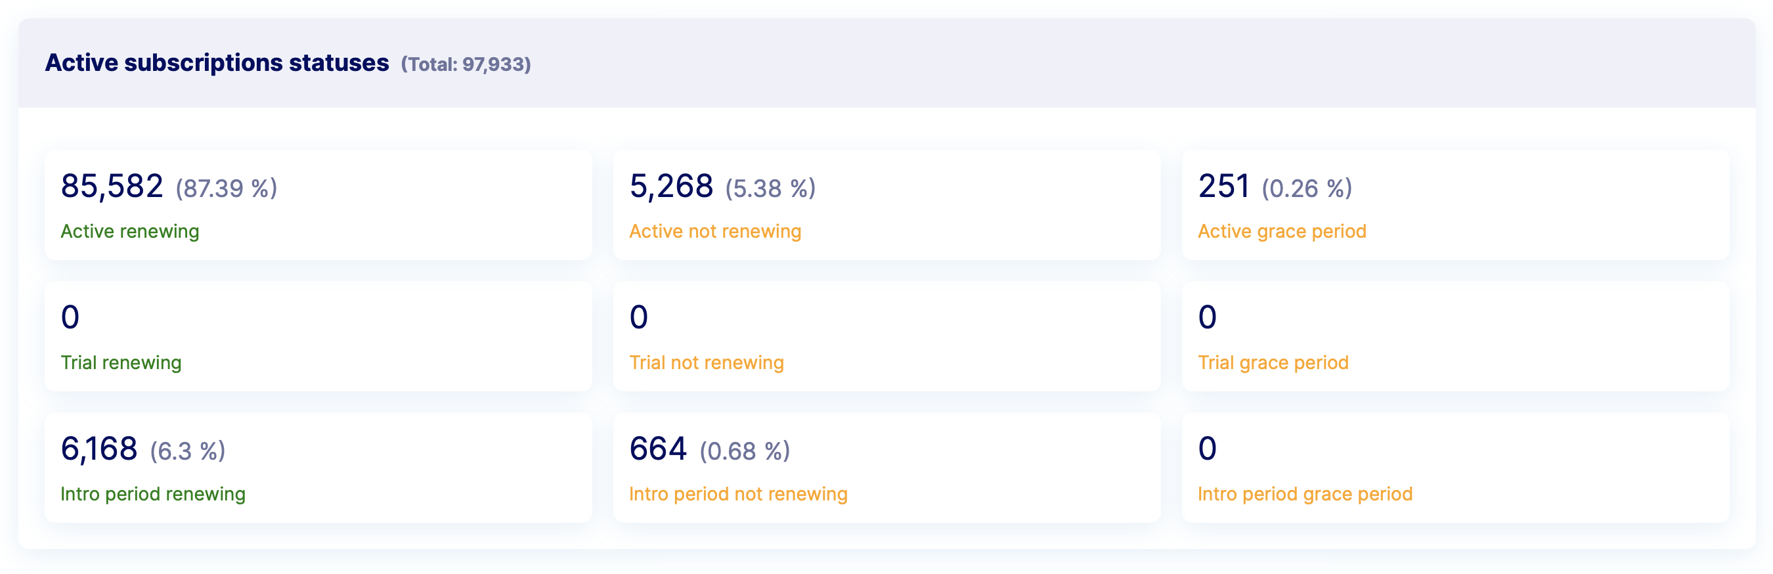
Task: Click the 251 grace period count
Action: pyautogui.click(x=1224, y=187)
